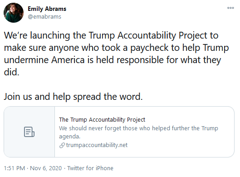Image resolution: width=240 pixels, height=177 pixels.
Task: Click the document placeholder icon in link card
Action: 29,132
